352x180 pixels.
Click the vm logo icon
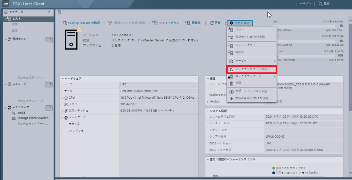click(x=6, y=4)
